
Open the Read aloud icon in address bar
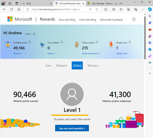90,9
